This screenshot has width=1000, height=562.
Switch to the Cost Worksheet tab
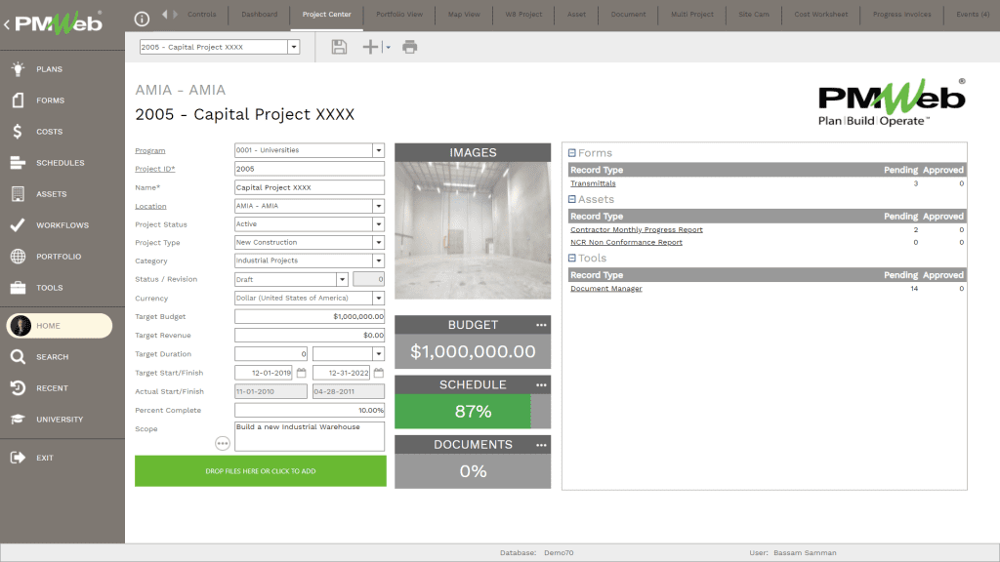pos(820,14)
